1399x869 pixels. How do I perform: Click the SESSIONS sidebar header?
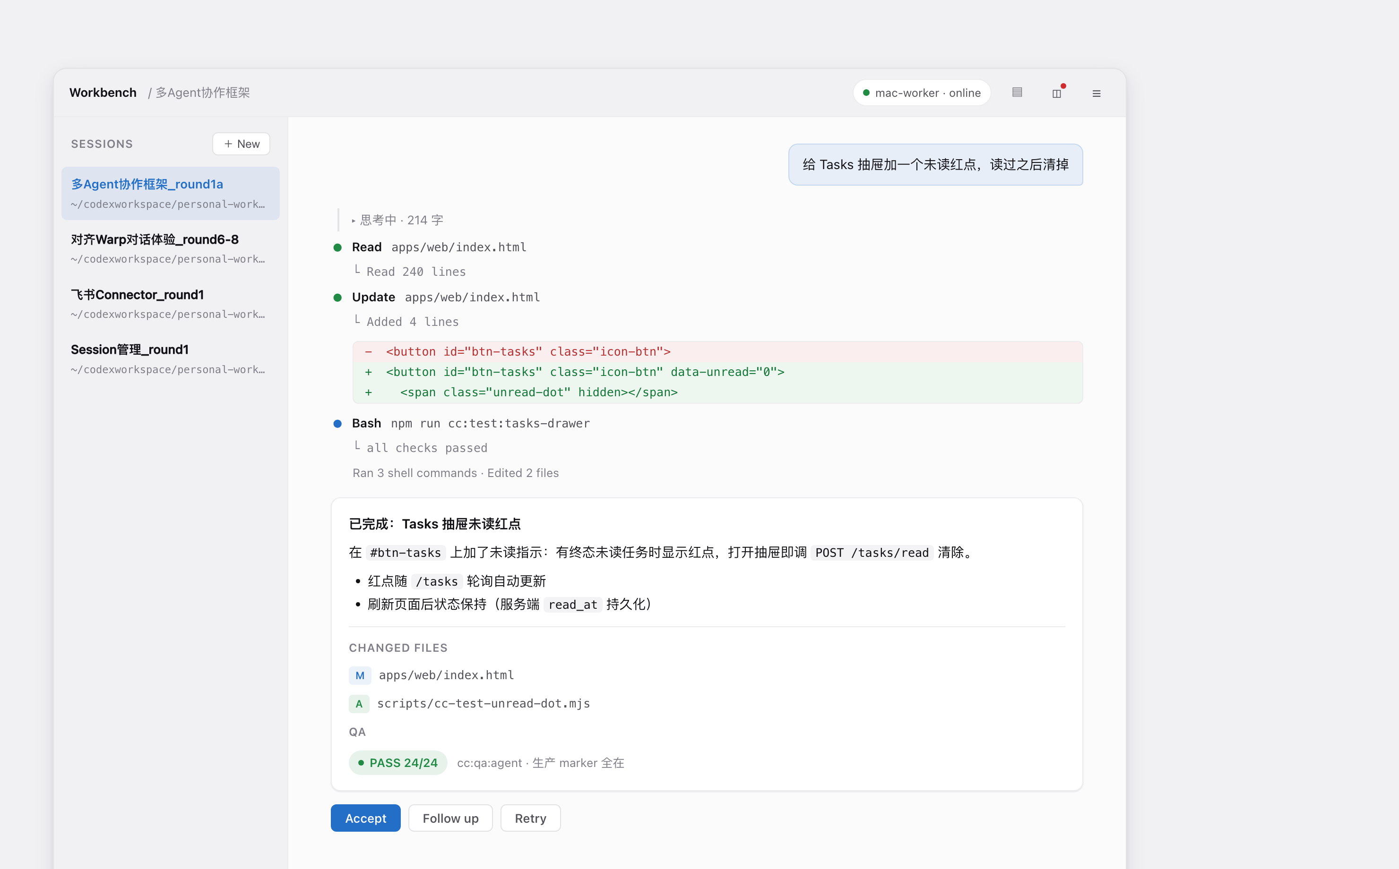tap(102, 144)
